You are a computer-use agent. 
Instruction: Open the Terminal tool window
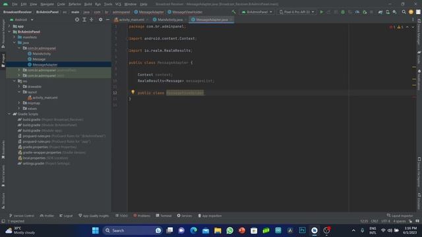pyautogui.click(x=164, y=215)
